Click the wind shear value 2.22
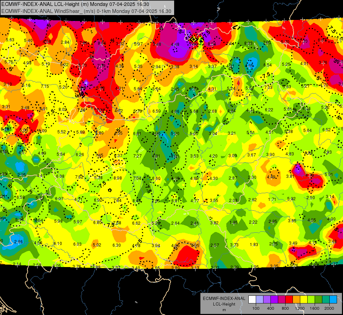Viewport: 343px width, 315px height. point(253,222)
